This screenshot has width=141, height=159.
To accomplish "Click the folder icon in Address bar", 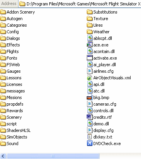I will 22,4.
